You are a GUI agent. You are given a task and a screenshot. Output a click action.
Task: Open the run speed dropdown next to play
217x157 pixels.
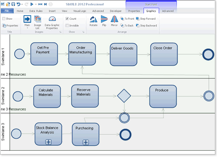(35, 5)
